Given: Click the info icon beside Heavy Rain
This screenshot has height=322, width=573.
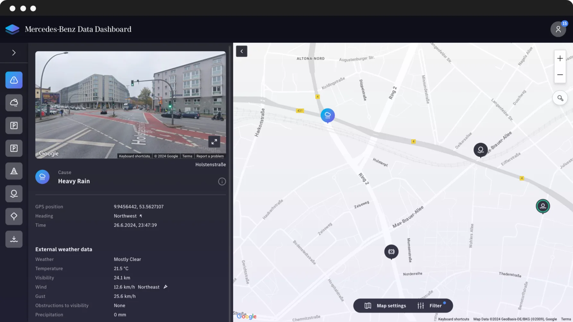Looking at the screenshot, I should click(x=222, y=182).
